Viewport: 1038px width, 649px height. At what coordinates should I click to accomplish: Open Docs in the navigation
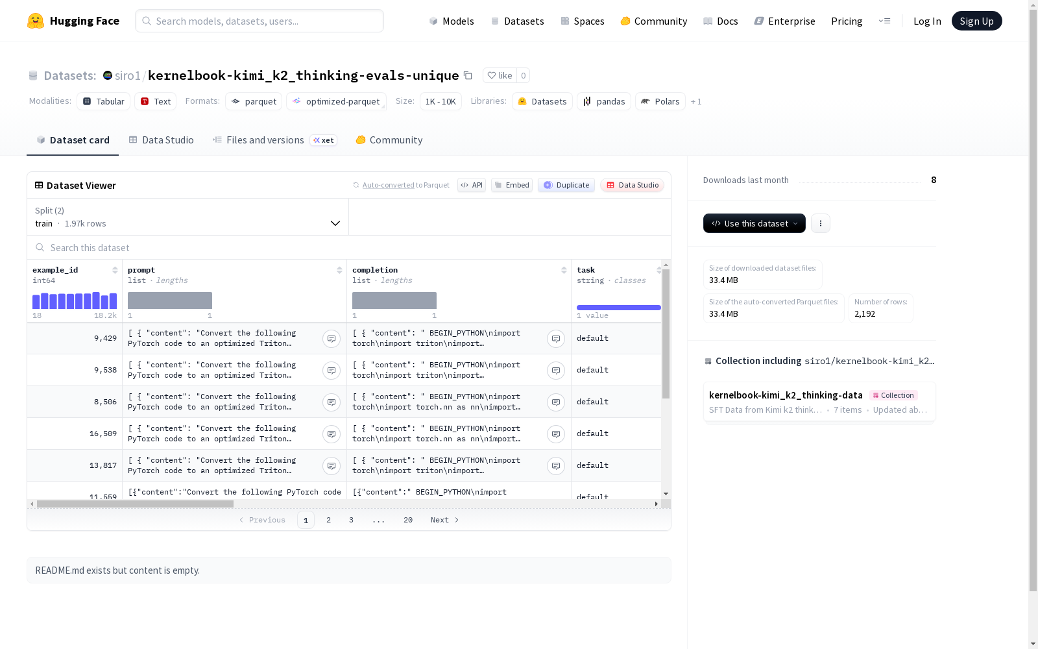coord(721,21)
